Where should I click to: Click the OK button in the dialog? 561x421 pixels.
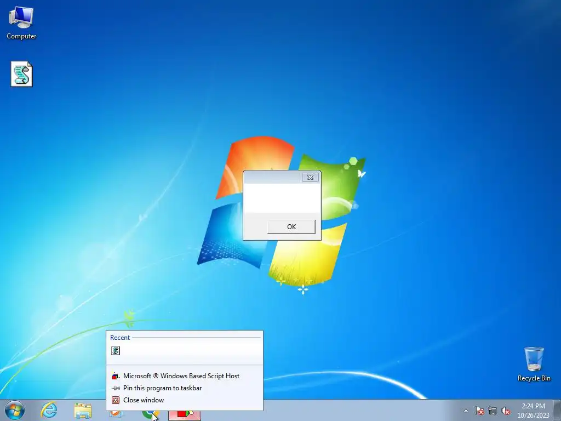coord(291,226)
